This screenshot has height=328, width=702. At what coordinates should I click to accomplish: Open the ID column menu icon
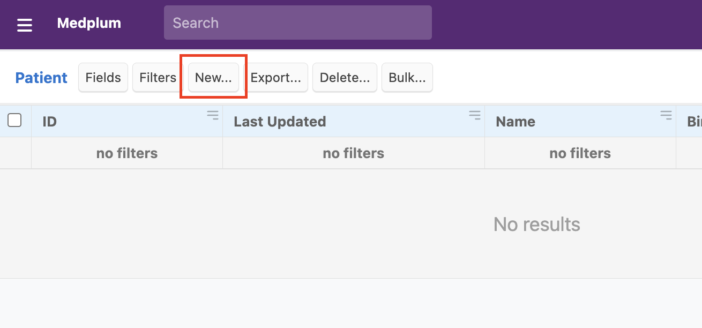click(213, 115)
